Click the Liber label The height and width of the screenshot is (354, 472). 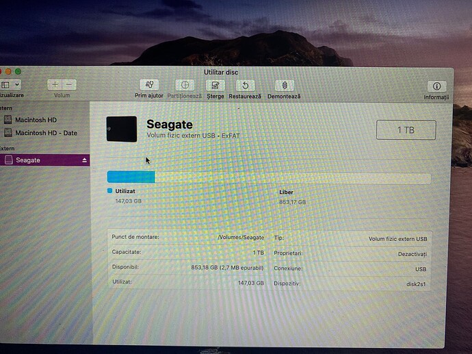[286, 192]
